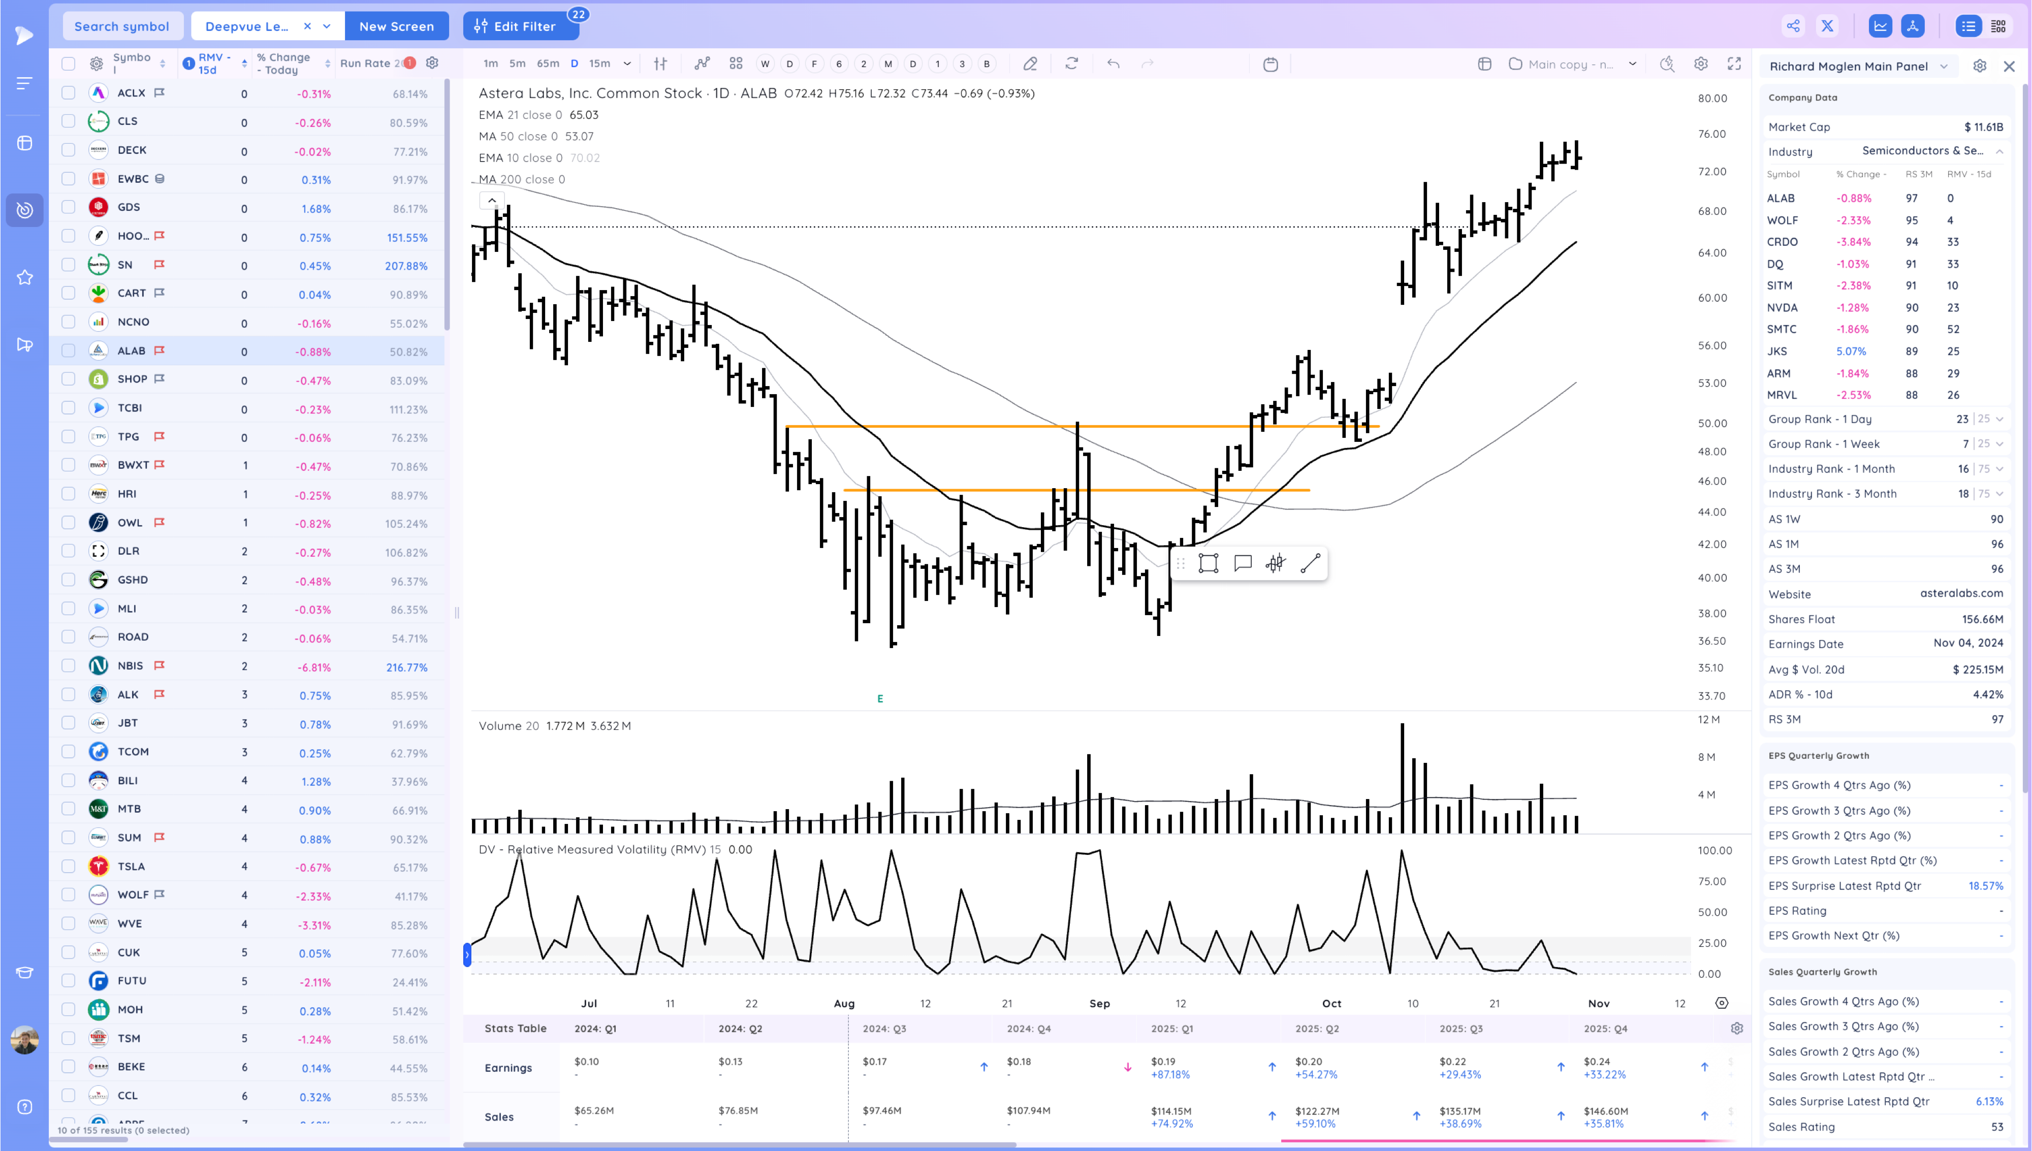
Task: Click the X (Twitter) share icon
Action: (1827, 26)
